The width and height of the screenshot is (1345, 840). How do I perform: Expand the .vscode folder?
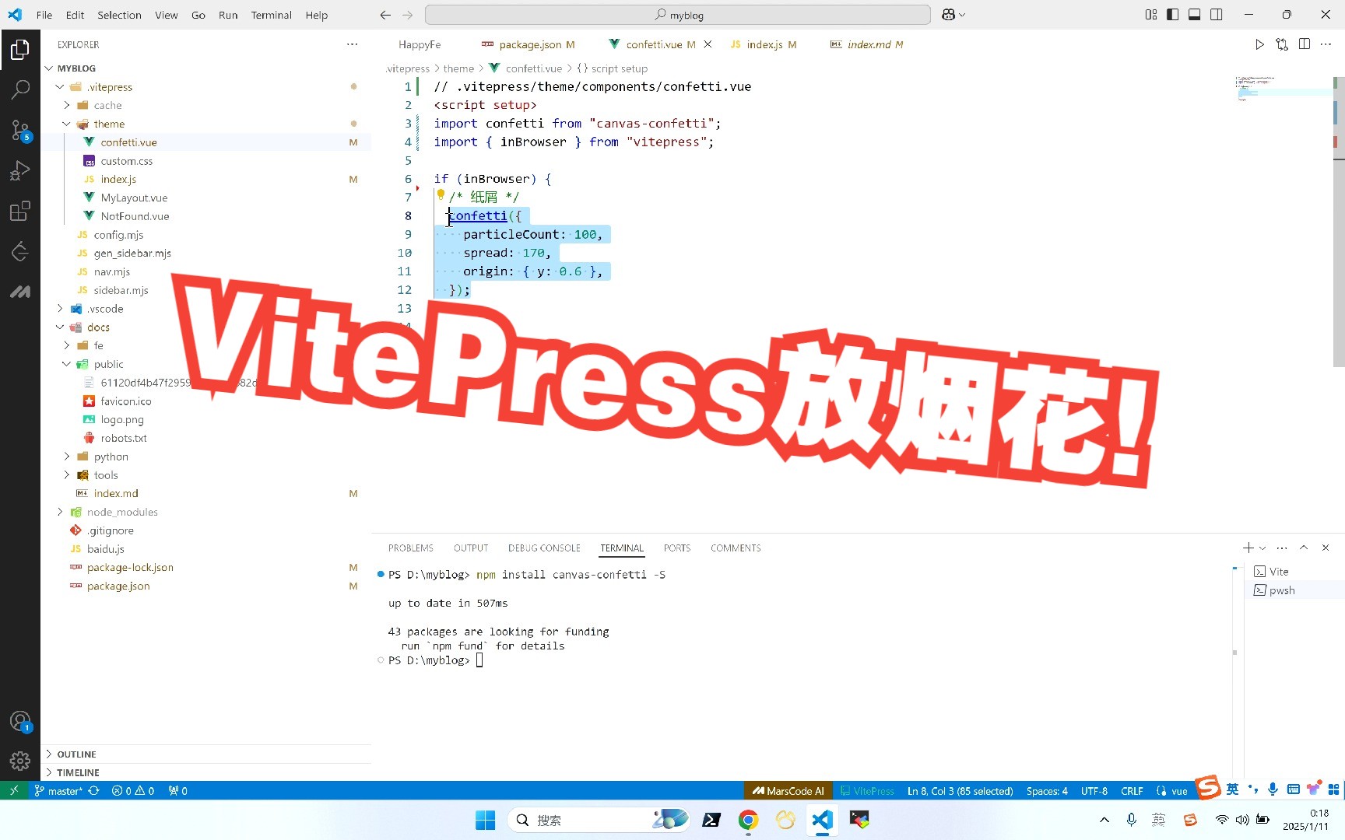[60, 309]
